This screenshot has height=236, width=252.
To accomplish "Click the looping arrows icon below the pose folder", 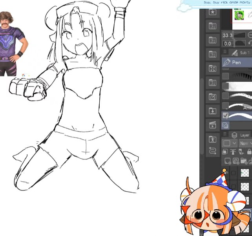I will [212, 151].
